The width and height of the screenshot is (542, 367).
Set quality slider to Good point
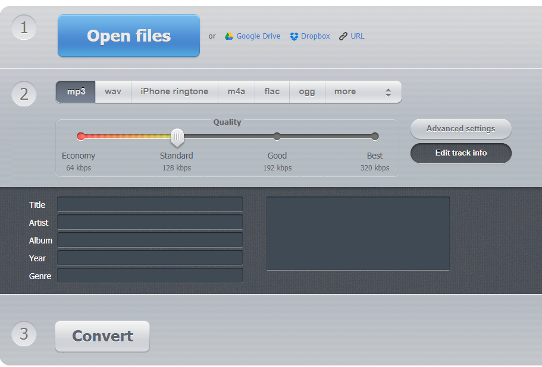click(277, 137)
